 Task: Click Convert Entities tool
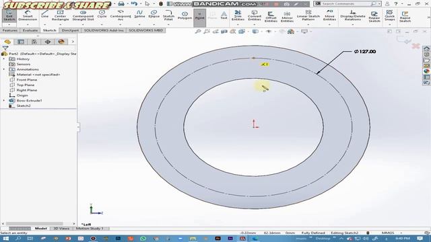coord(255,15)
